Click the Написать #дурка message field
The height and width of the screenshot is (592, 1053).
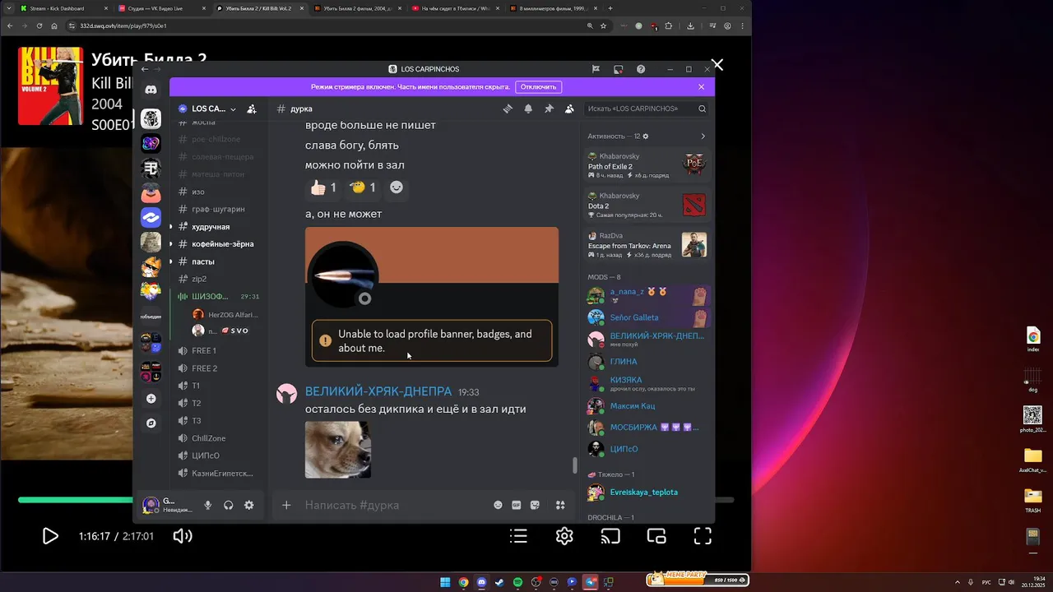coord(395,505)
